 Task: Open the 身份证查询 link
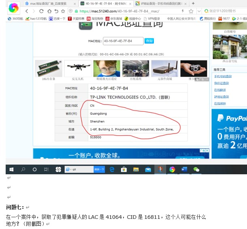point(221,83)
